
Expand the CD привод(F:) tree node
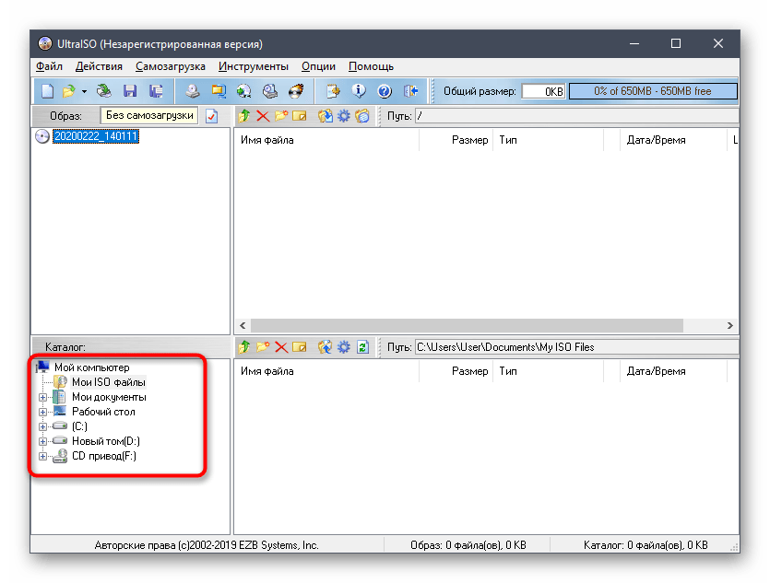click(x=42, y=456)
